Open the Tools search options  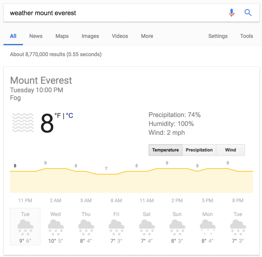click(246, 36)
